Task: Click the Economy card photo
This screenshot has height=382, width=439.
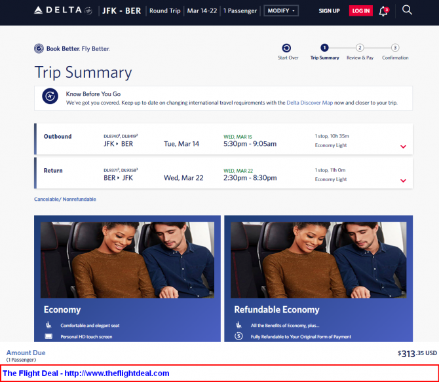Action: 127,260
